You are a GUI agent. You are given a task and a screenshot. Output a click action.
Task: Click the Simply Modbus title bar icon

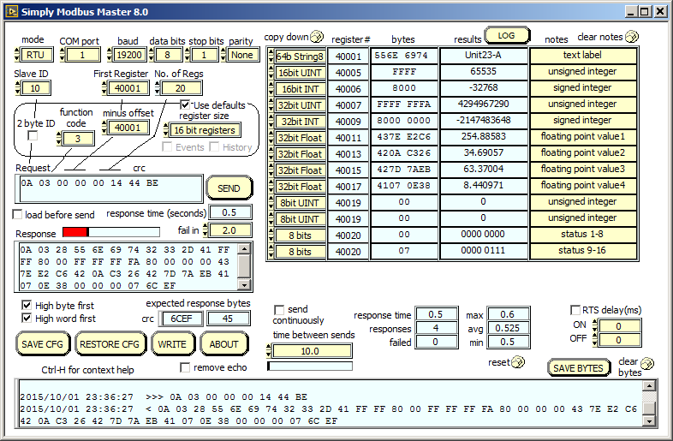[12, 12]
